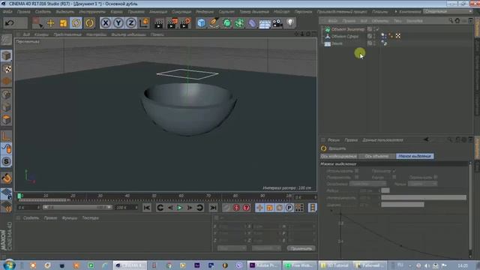
Task: Open the viewport Камеры menu
Action: point(42,34)
